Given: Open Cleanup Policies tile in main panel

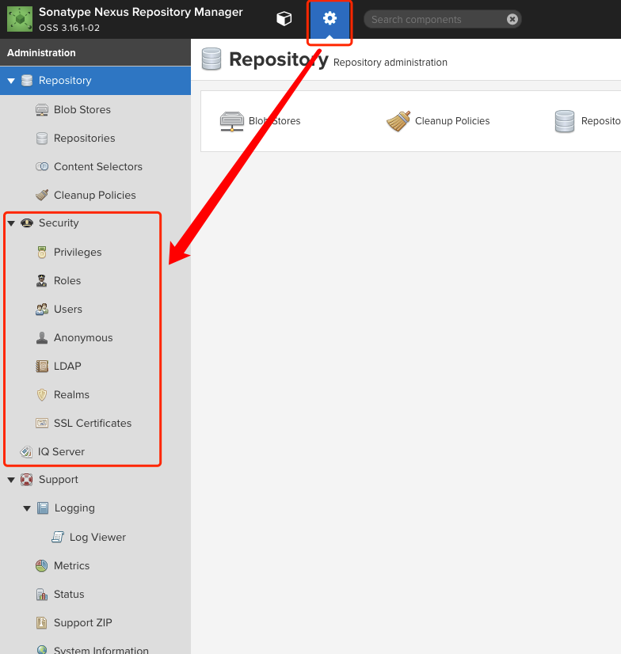Looking at the screenshot, I should pos(438,121).
